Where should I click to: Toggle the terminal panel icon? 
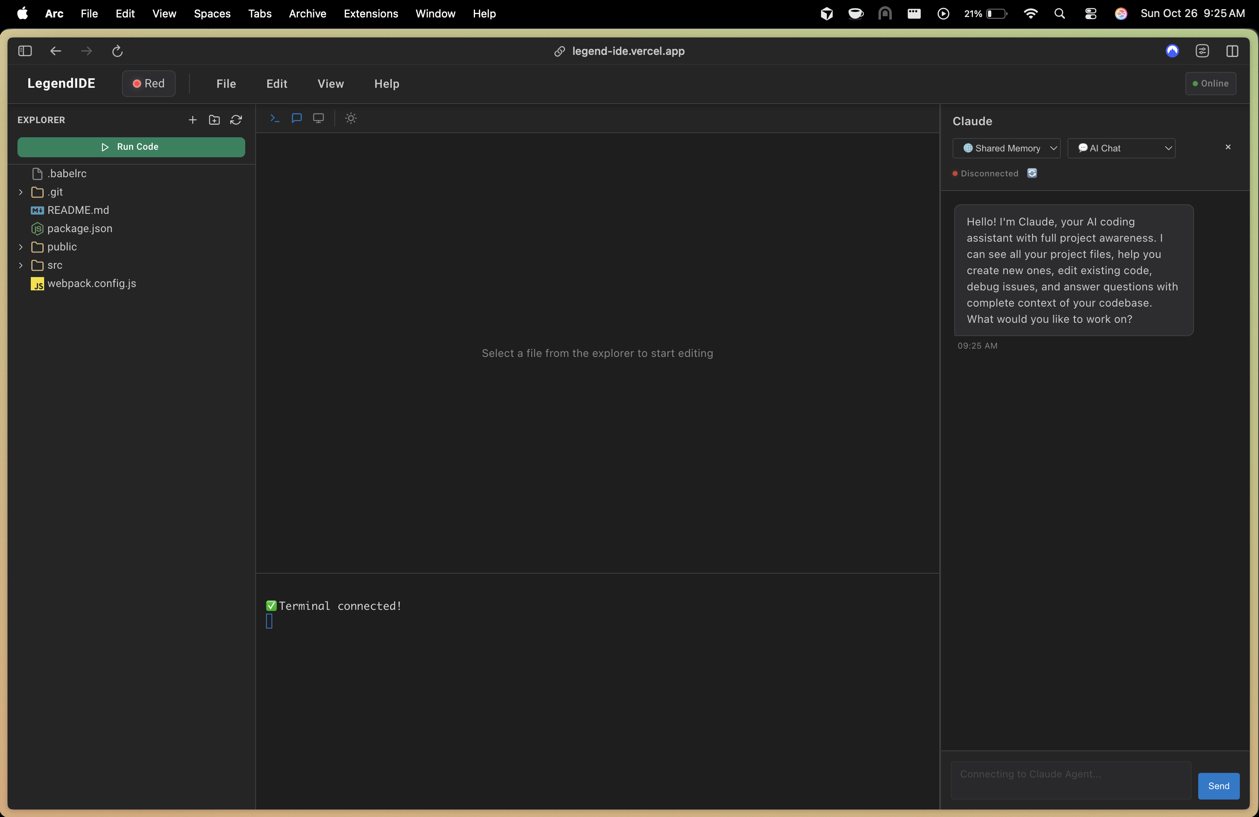[x=274, y=118]
